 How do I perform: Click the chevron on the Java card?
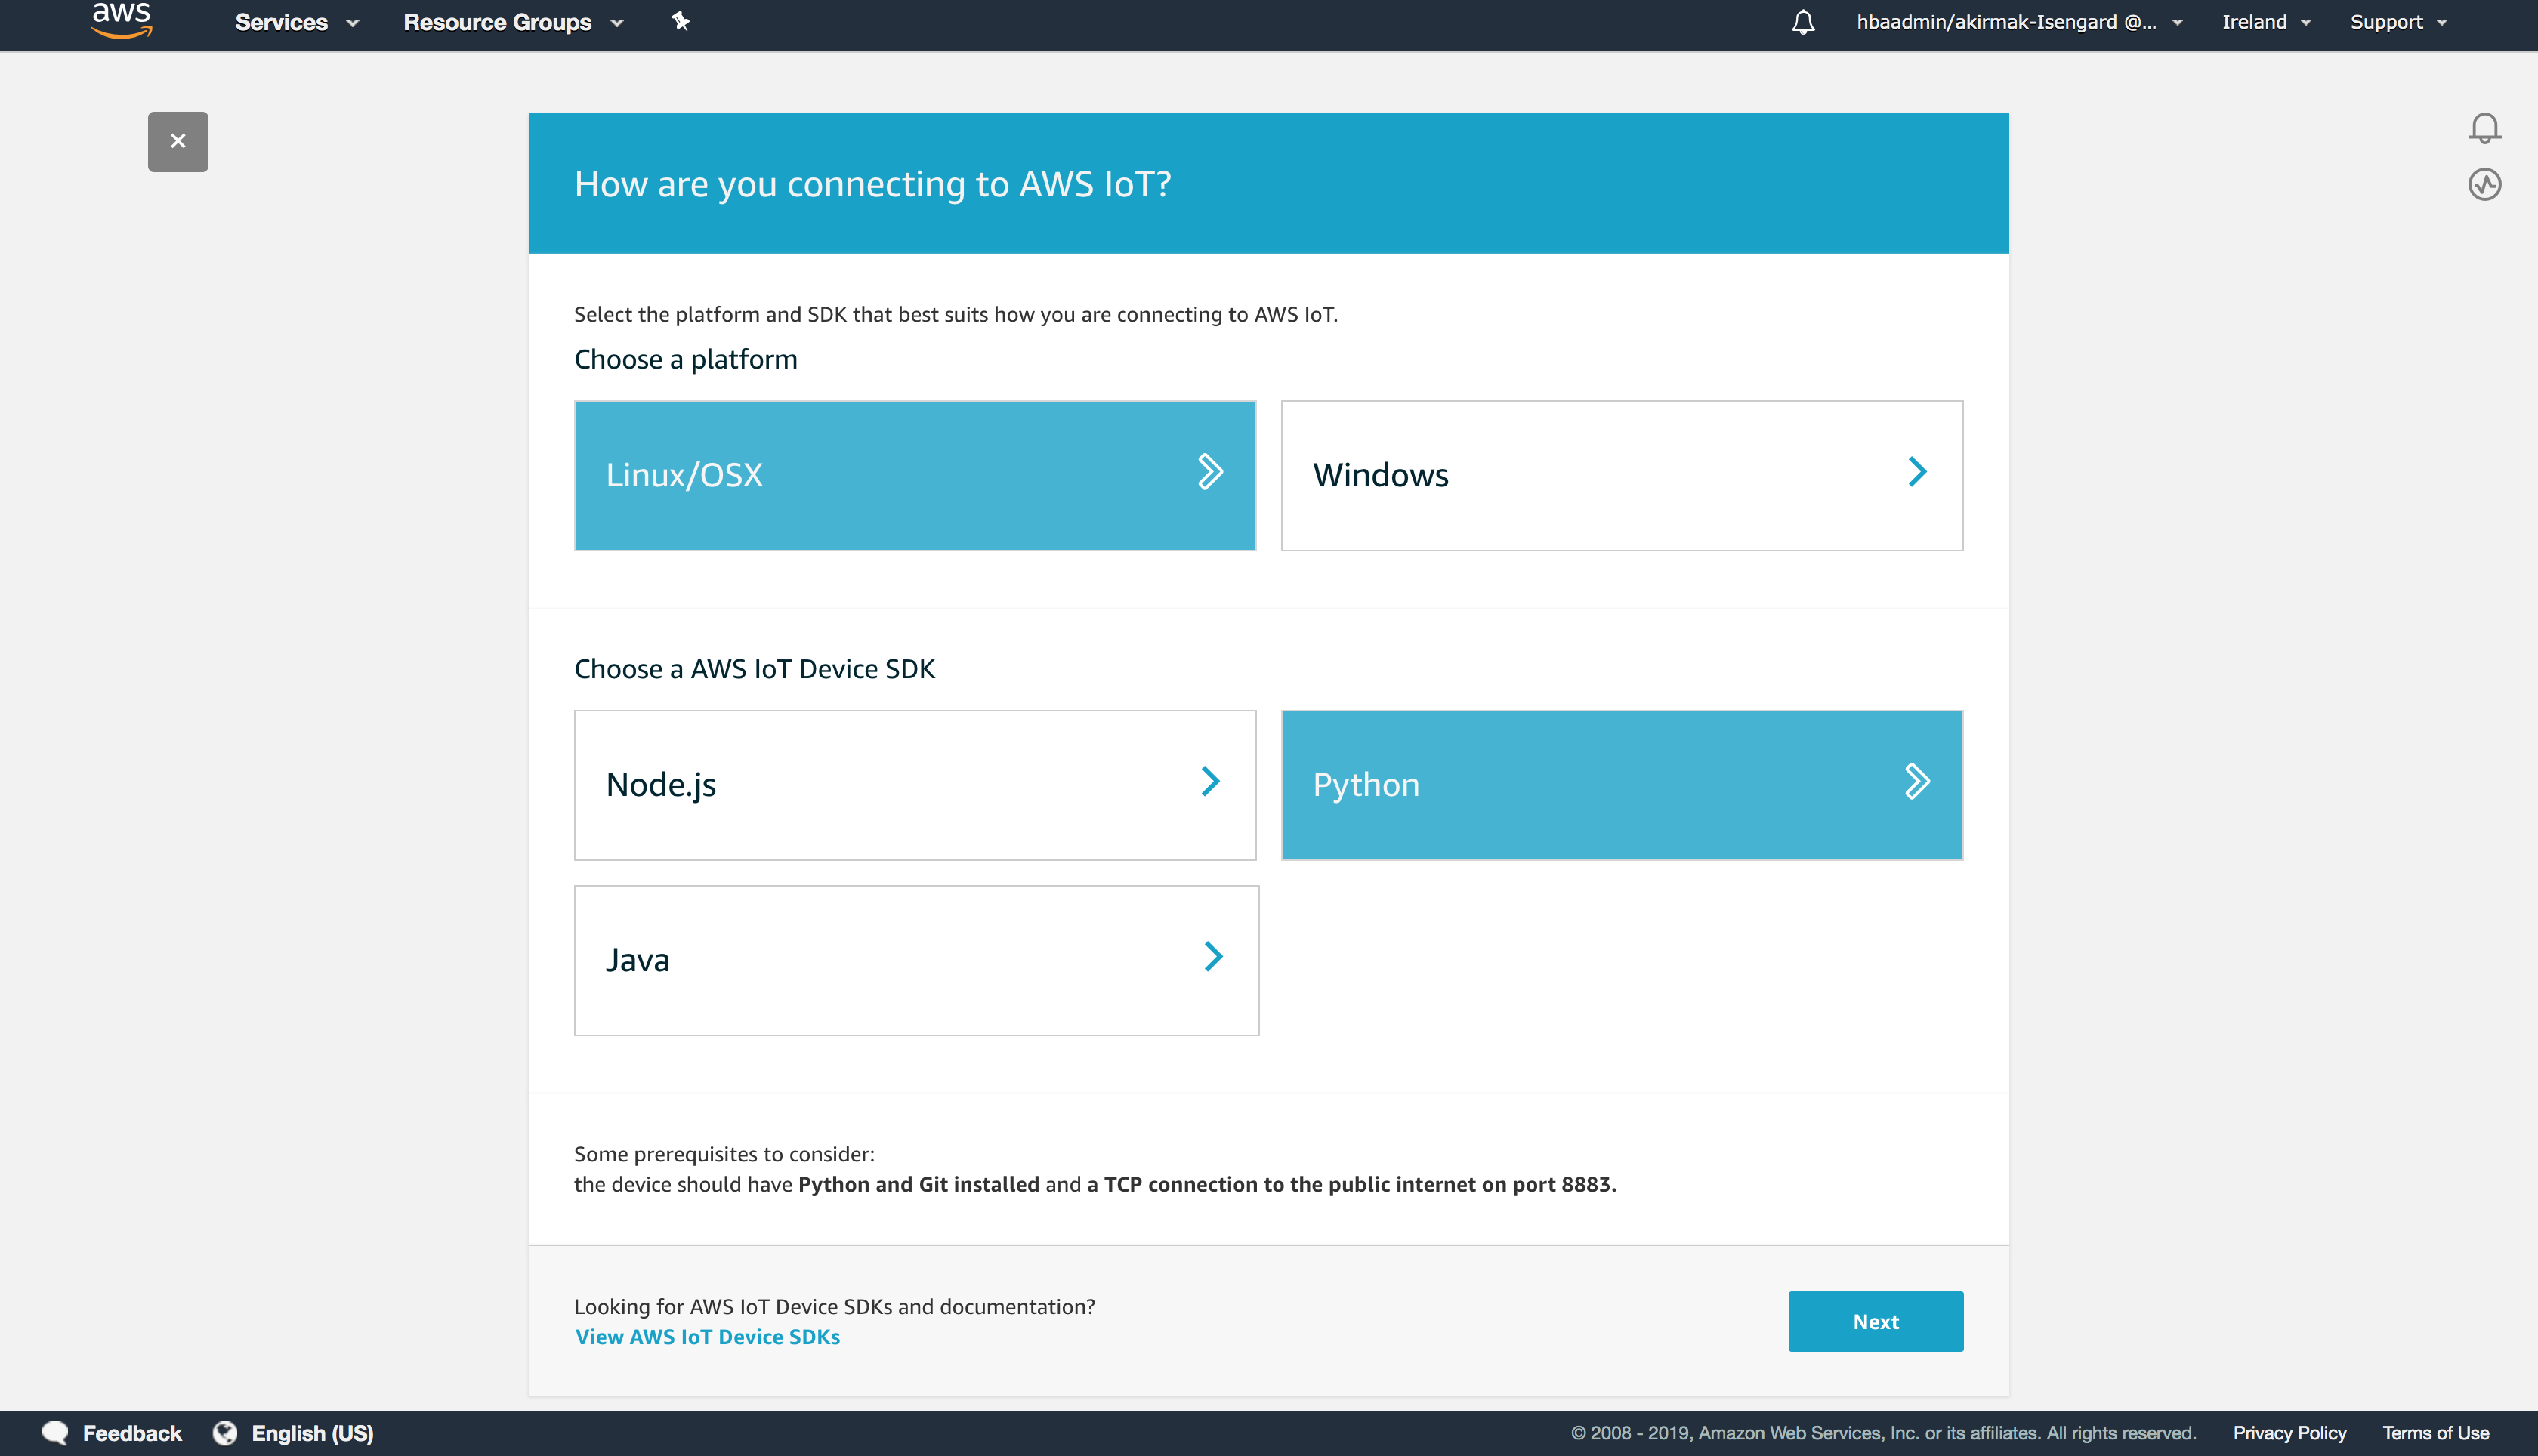point(1213,956)
